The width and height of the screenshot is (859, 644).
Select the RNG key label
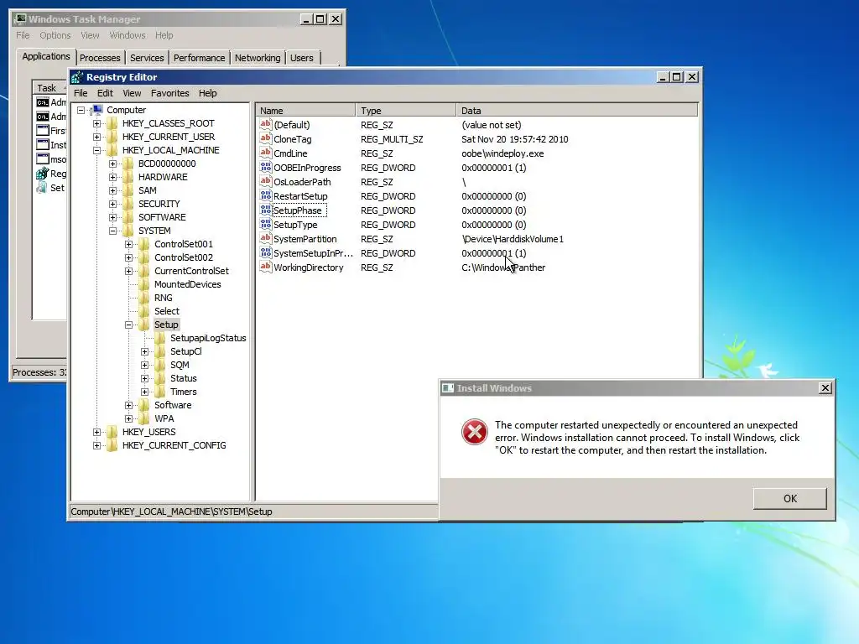pyautogui.click(x=164, y=298)
